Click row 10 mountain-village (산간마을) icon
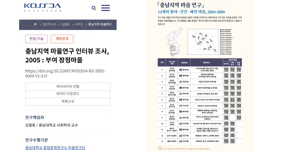This screenshot has width=285, height=152. pos(180,124)
